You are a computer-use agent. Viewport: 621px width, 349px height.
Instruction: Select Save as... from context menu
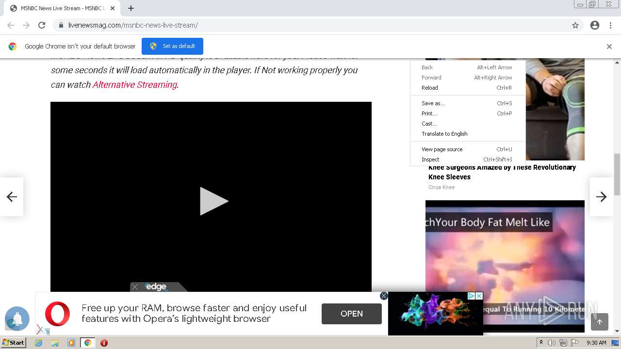point(468,103)
